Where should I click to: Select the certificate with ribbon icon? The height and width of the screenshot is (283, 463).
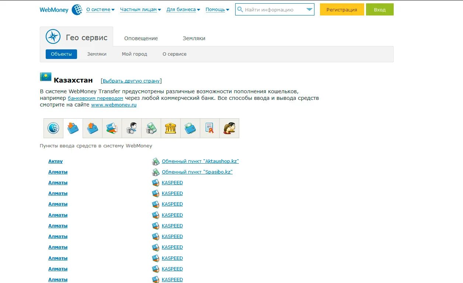pyautogui.click(x=210, y=128)
